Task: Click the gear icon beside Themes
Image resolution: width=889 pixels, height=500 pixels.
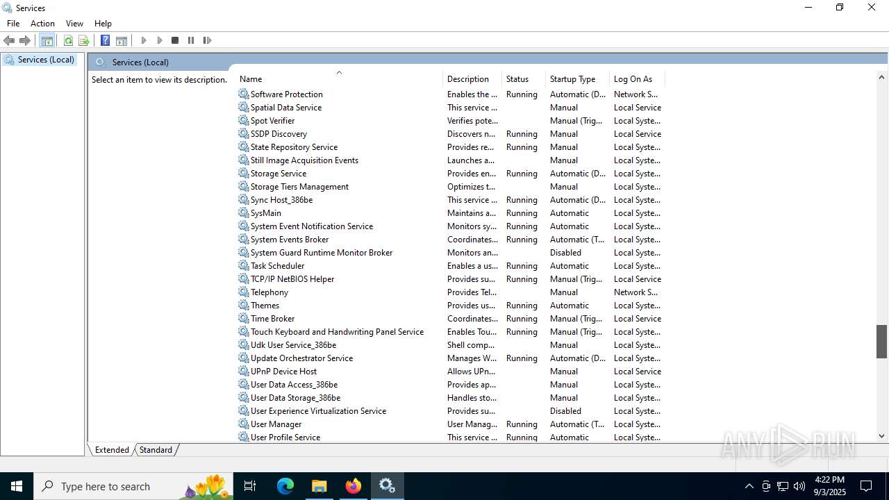Action: point(243,306)
